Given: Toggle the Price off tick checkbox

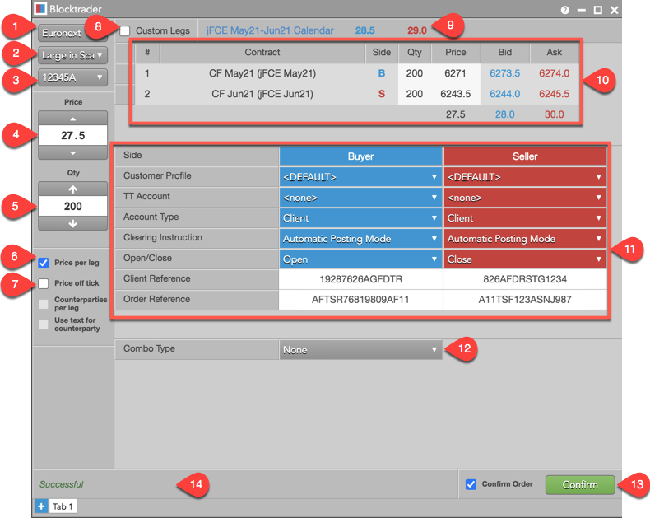Looking at the screenshot, I should click(44, 283).
